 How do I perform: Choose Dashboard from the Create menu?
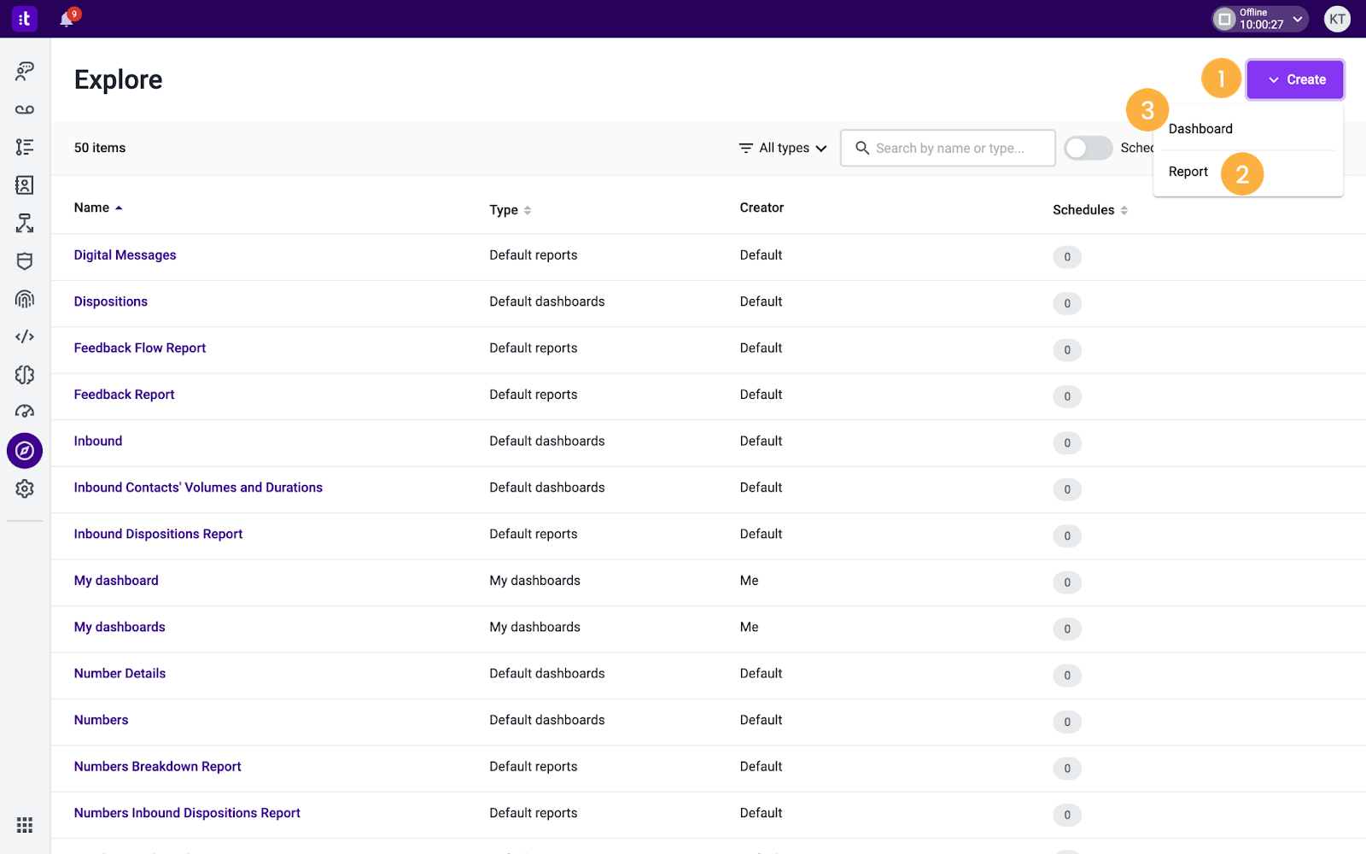pyautogui.click(x=1200, y=128)
